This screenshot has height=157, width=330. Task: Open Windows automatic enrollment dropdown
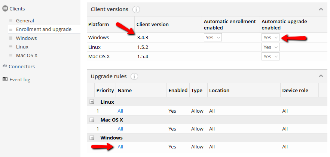213,37
